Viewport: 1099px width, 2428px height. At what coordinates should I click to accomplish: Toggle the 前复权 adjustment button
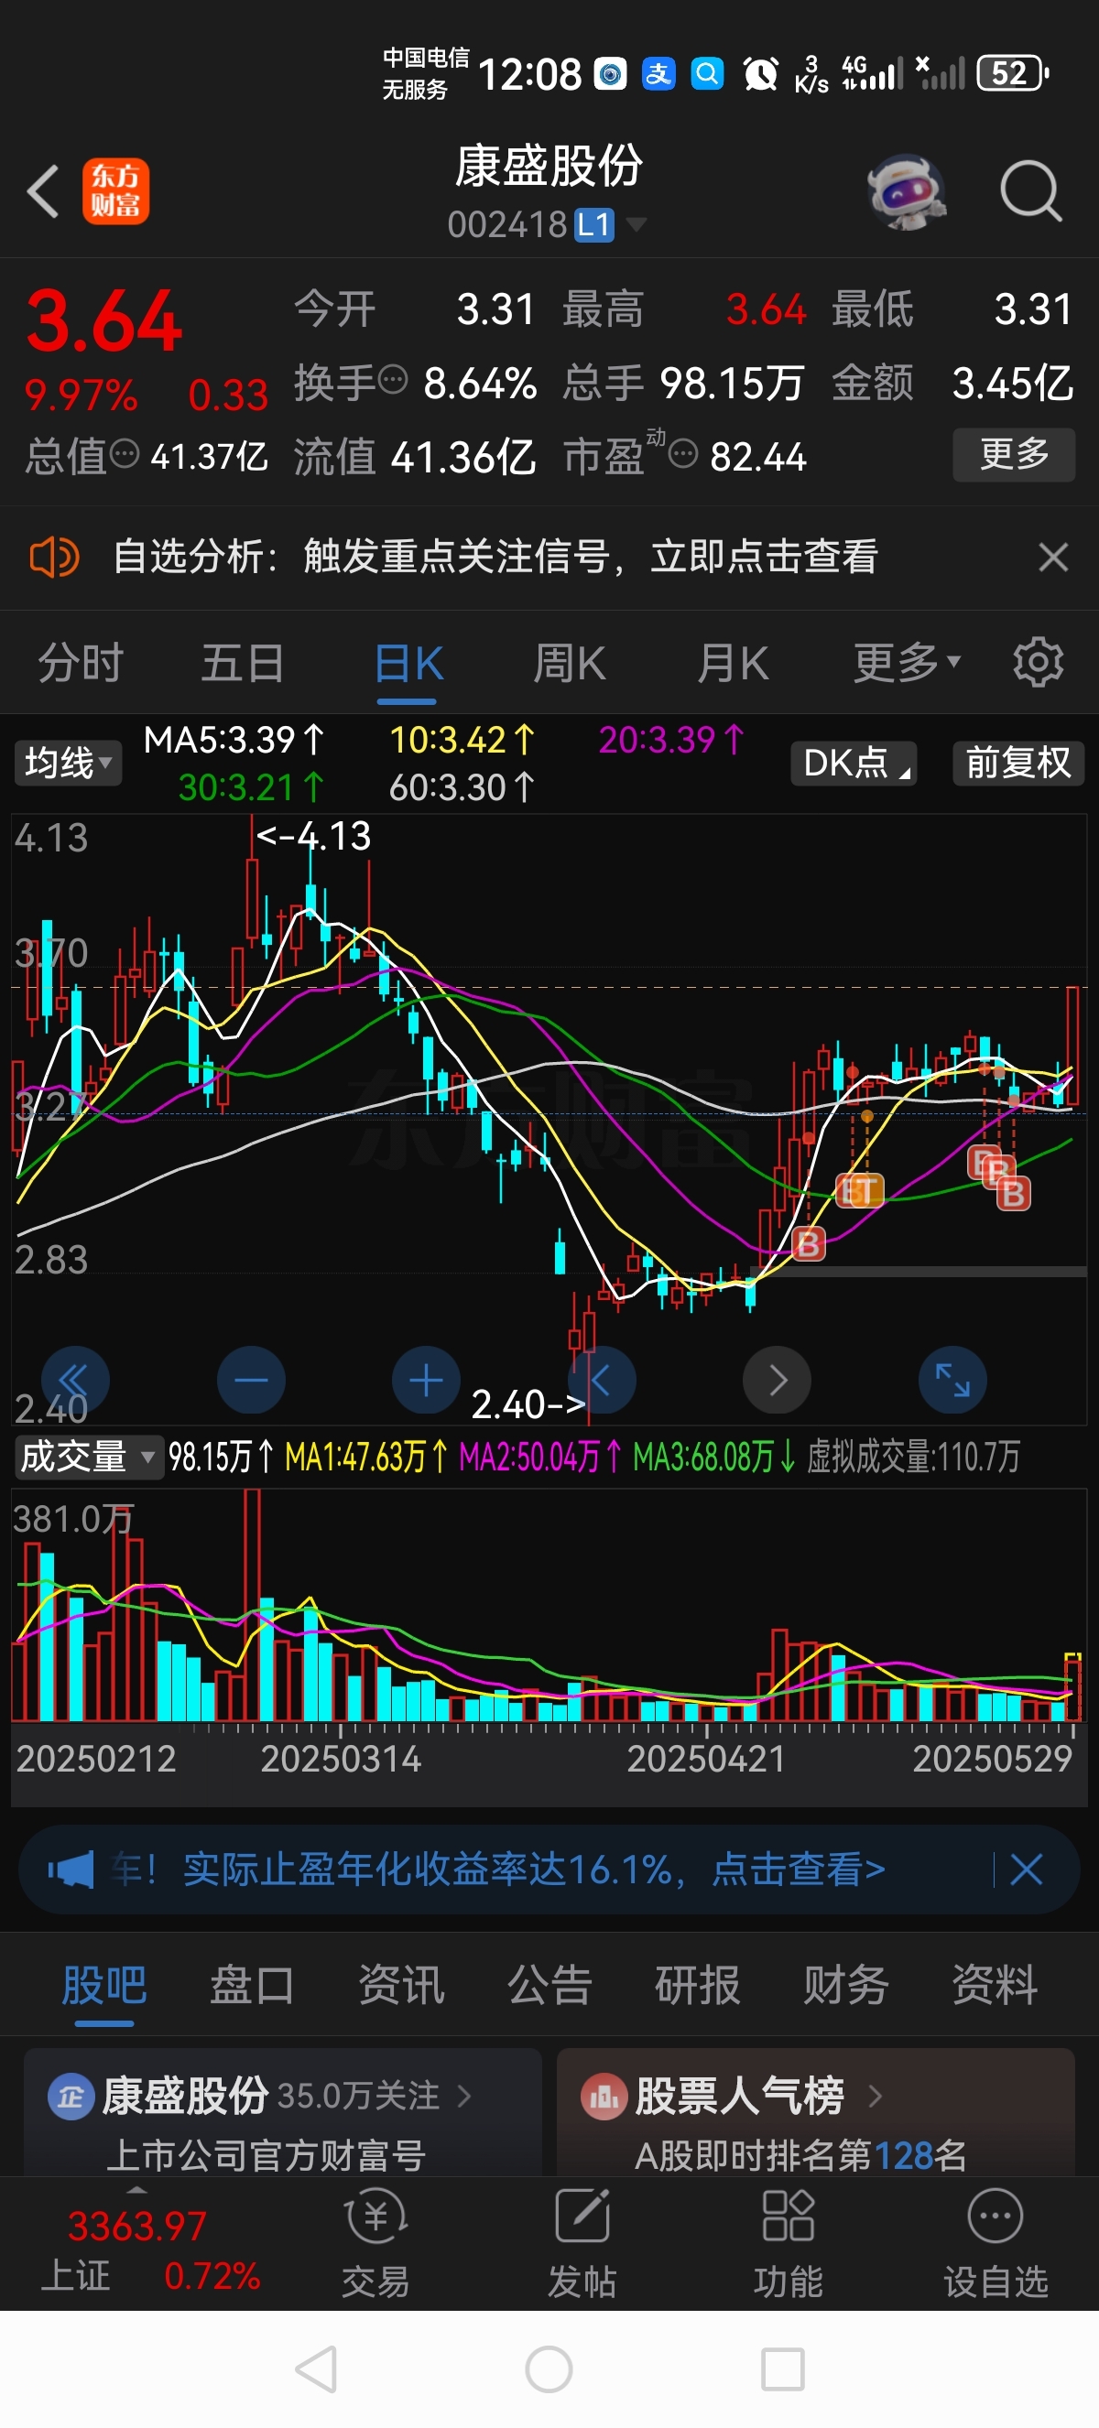[1019, 763]
